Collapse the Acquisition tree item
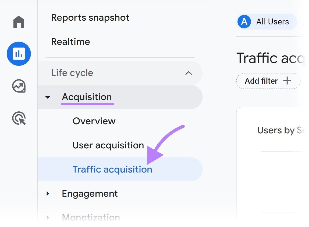 coord(48,97)
